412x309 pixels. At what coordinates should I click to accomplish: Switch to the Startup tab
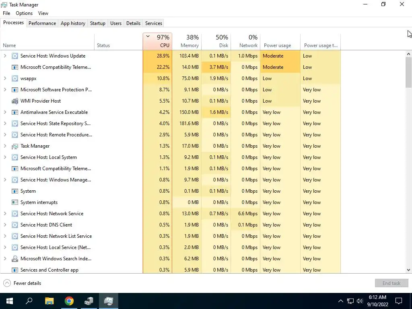(x=98, y=23)
